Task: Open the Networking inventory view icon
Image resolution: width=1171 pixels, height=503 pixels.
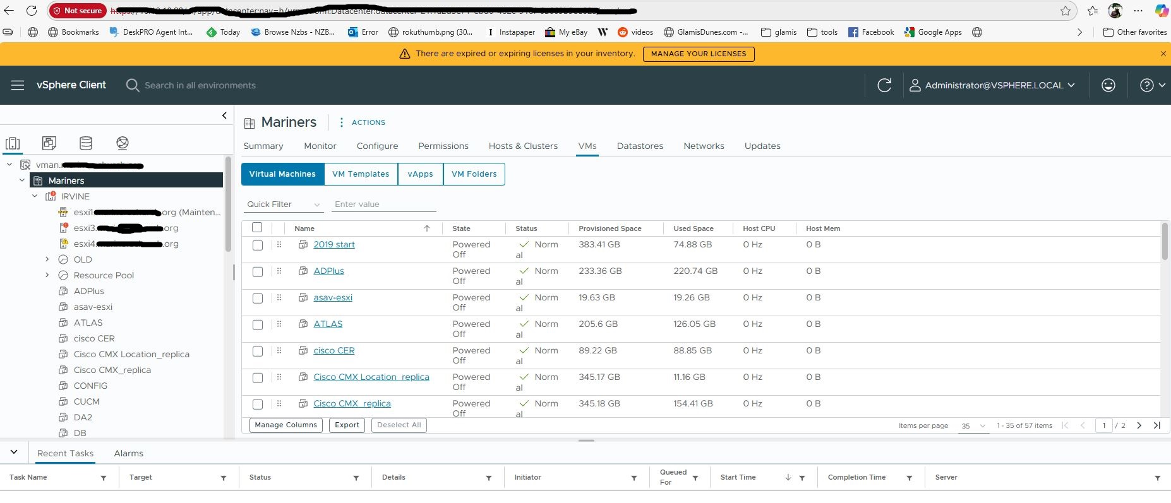Action: 123,143
